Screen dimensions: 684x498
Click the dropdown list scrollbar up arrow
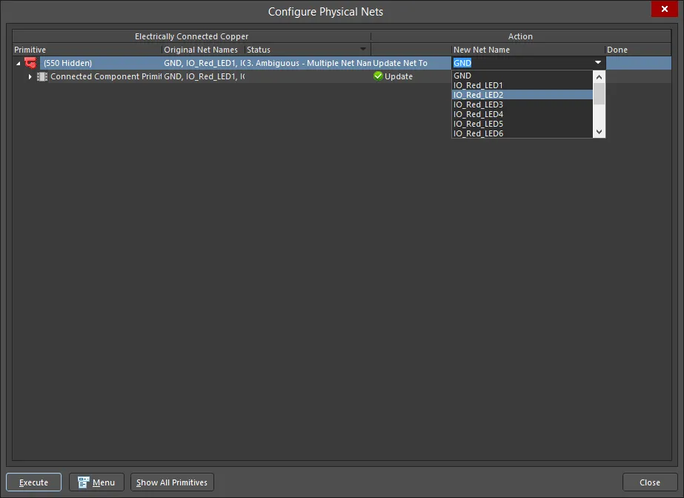(600, 76)
